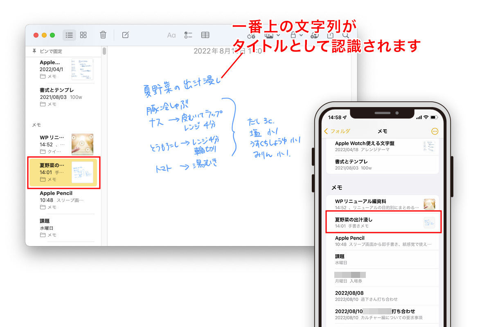This screenshot has height=327, width=491.
Task: Tap the iPhone status bar clock 14:58
Action: click(x=335, y=117)
